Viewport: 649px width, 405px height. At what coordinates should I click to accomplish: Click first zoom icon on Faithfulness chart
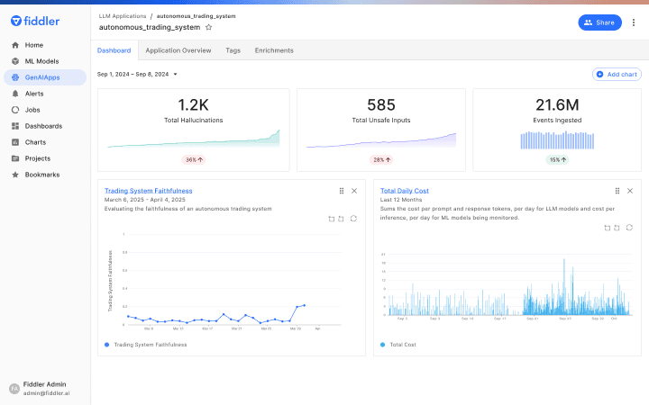tap(331, 219)
